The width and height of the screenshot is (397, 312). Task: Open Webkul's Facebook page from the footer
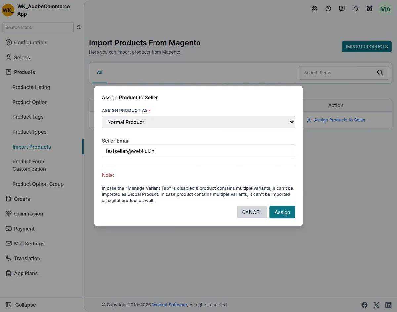click(x=364, y=305)
